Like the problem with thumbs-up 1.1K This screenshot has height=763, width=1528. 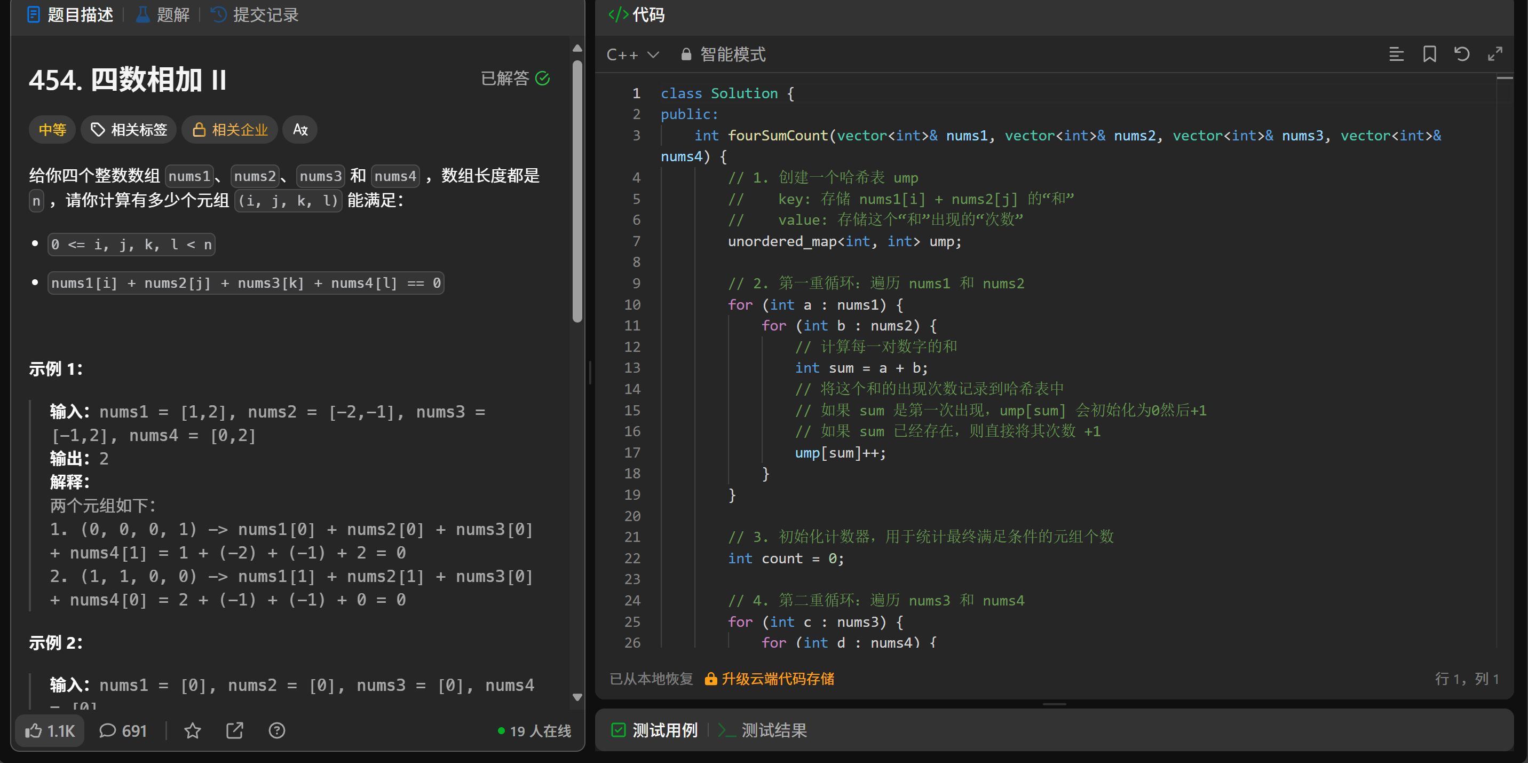point(50,730)
